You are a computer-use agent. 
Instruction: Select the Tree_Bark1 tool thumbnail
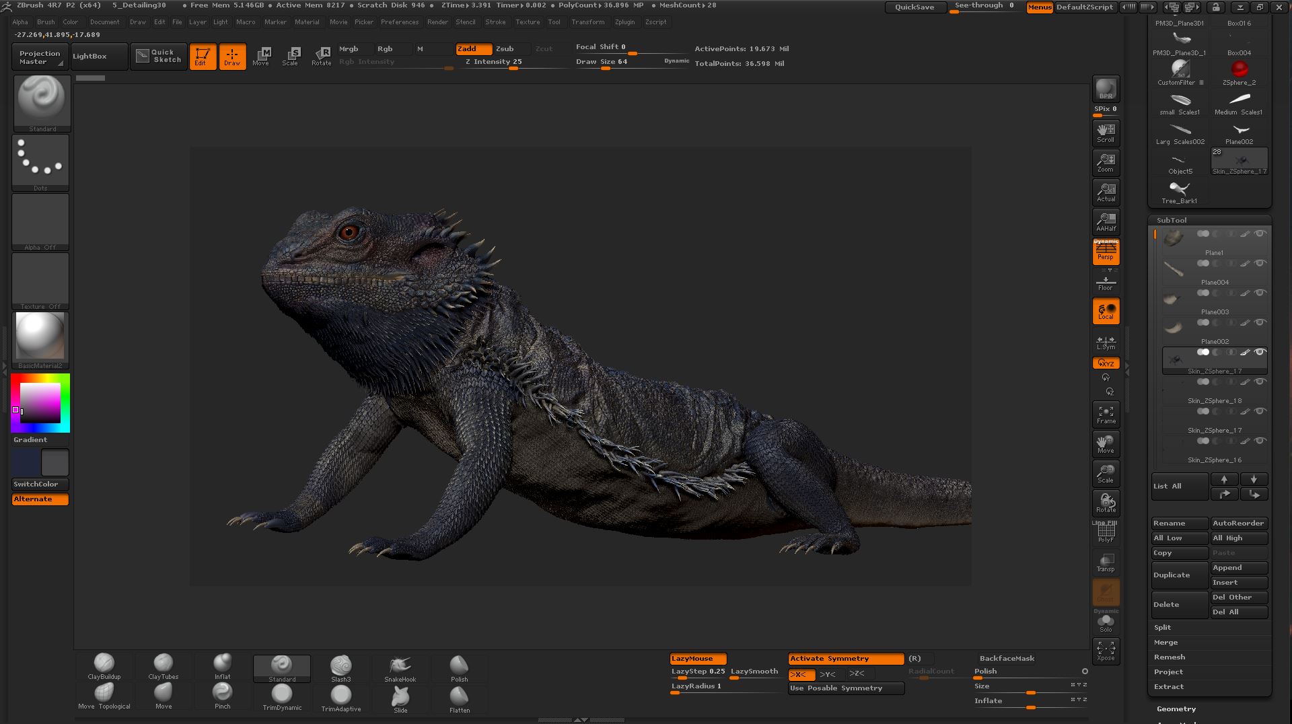pos(1180,192)
